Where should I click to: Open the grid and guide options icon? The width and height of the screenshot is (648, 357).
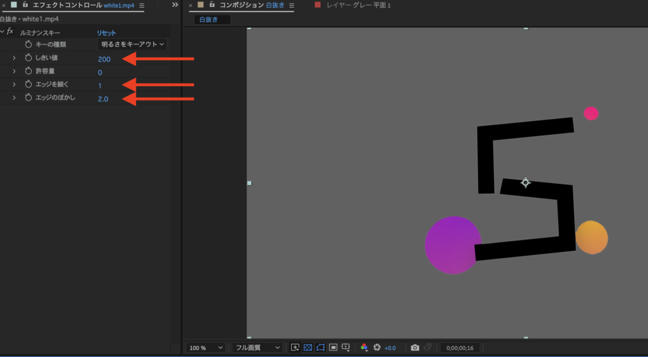346,348
